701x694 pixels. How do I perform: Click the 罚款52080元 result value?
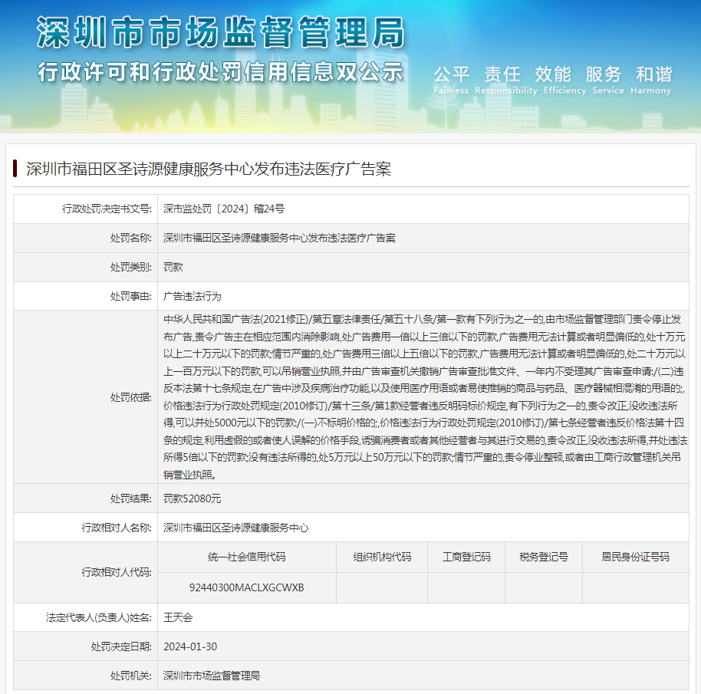pyautogui.click(x=193, y=498)
